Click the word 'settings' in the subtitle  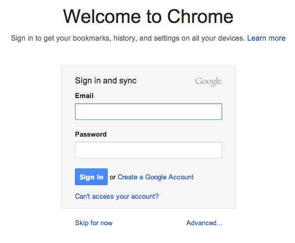point(166,38)
